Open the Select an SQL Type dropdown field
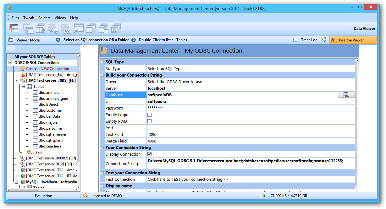 click(x=251, y=69)
